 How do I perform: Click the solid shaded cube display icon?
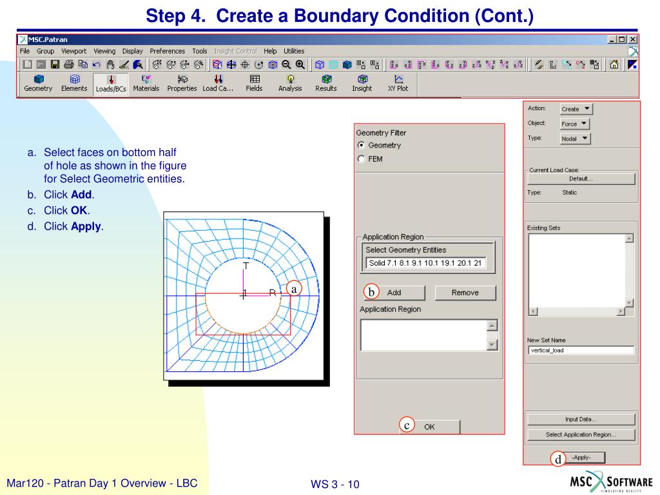(347, 64)
